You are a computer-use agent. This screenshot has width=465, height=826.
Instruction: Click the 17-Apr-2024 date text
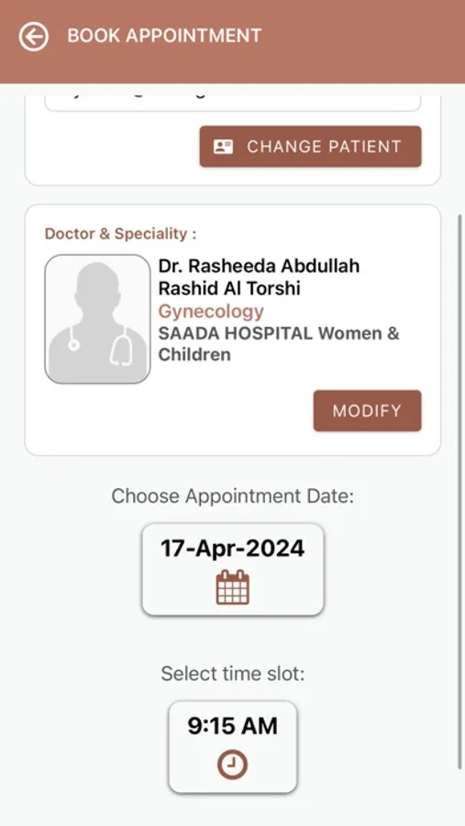(233, 549)
